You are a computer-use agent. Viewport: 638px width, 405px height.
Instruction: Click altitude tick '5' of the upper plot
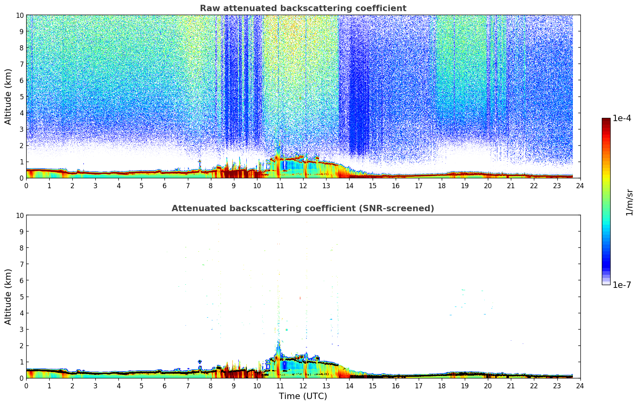[x=22, y=96]
